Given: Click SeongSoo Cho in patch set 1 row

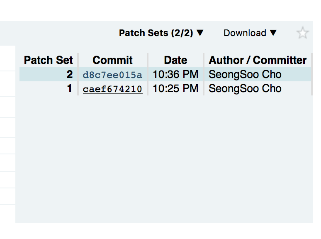Looking at the screenshot, I should (245, 89).
